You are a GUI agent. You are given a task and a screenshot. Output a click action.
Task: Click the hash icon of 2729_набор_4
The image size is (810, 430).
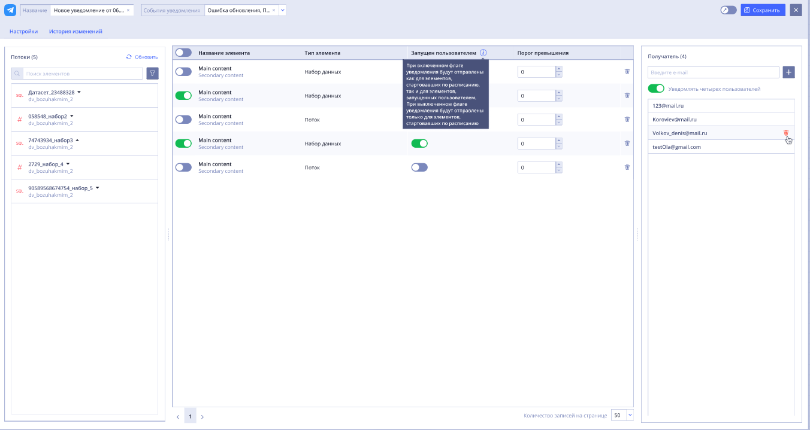[x=19, y=167]
